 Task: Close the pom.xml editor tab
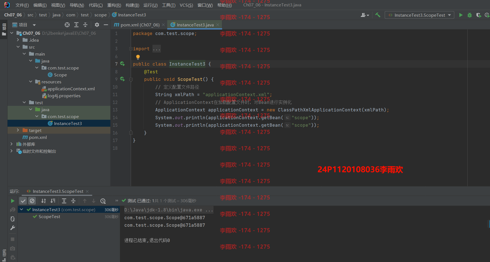(163, 25)
